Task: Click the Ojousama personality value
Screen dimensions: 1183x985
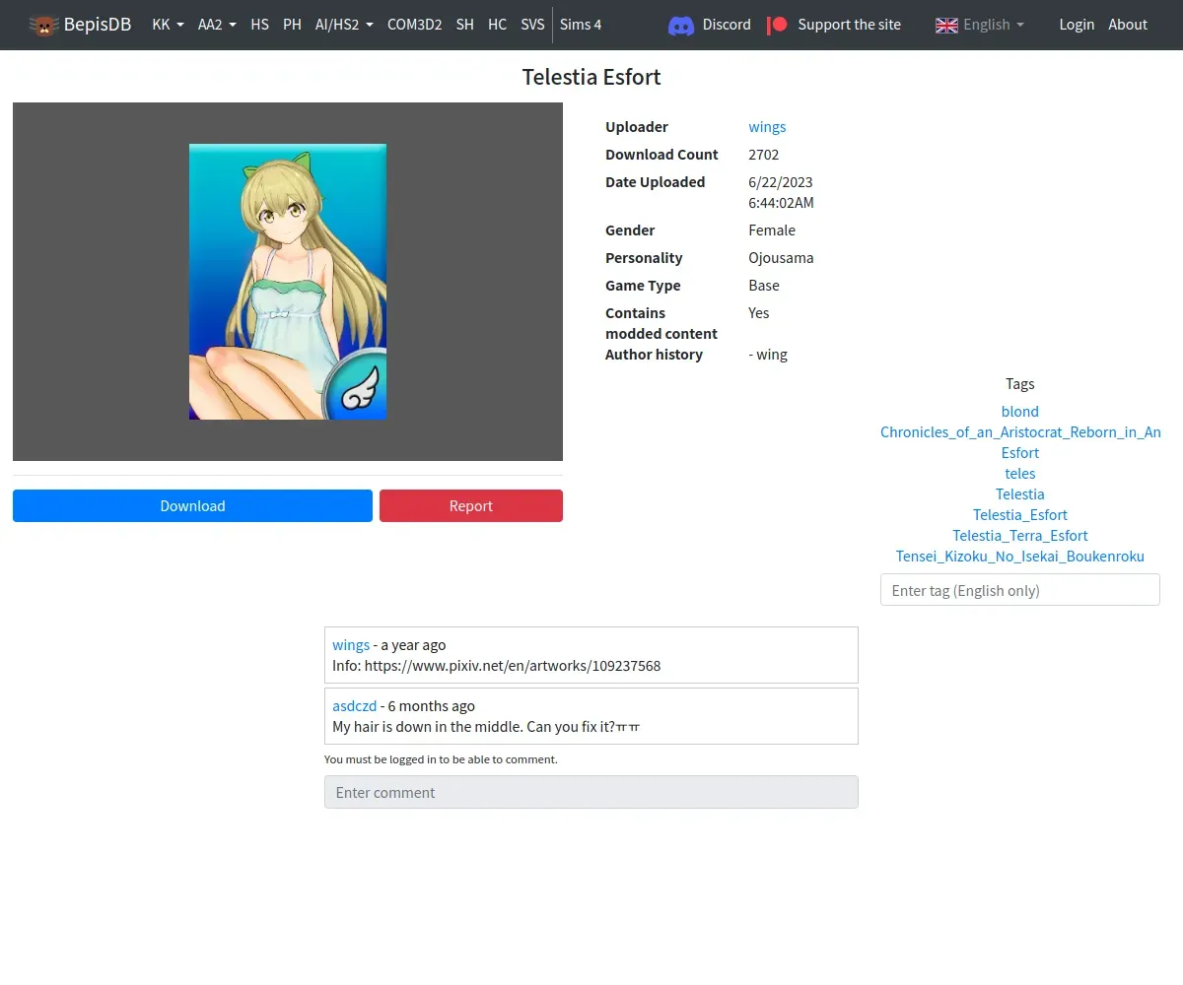Action: pyautogui.click(x=781, y=258)
